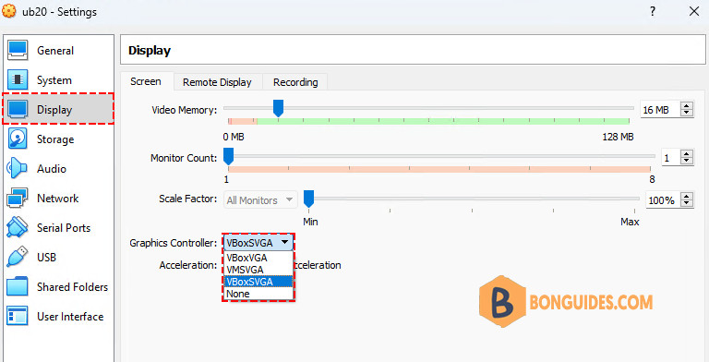Screen dimensions: 709x362
Task: Expand the Graphics Controller combo box arrow
Action: coord(284,242)
